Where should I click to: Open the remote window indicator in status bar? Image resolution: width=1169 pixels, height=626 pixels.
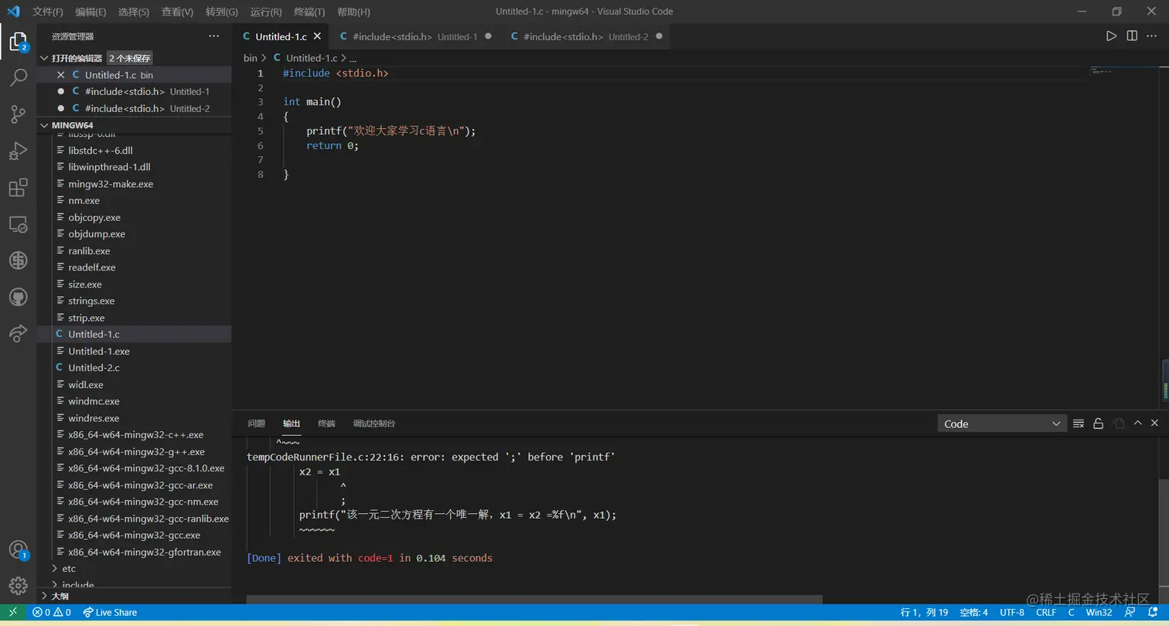coord(13,612)
